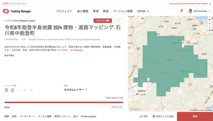Click the roads mapping type icon
Viewport: 213px width, 121px height.
(x=6, y=90)
